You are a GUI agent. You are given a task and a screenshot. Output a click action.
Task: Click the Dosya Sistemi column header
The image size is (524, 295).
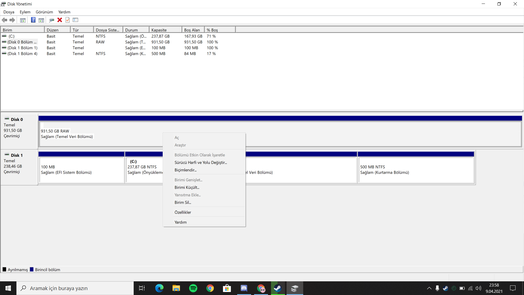(108, 30)
